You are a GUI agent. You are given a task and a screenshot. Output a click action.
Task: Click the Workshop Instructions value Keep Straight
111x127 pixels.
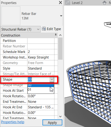pyautogui.click(x=41, y=57)
